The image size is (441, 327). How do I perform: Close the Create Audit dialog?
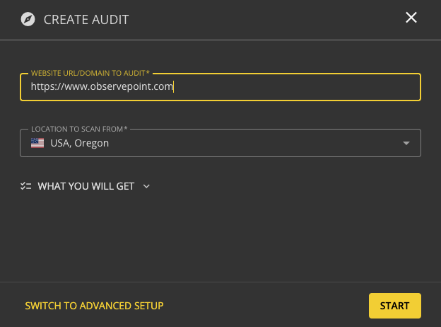[411, 18]
